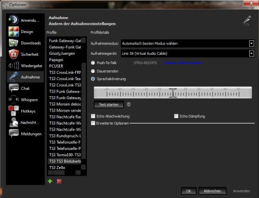Click the blue hotkey link next to STRG-RECHTS
This screenshot has height=198, width=259.
tap(183, 63)
